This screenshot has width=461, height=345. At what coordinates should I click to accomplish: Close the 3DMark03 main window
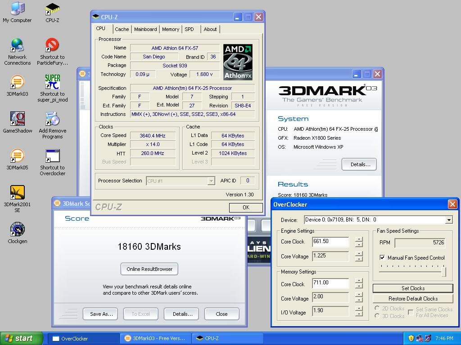378,74
